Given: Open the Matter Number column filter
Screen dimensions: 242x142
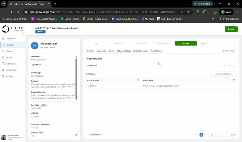Looking at the screenshot, I should click(138, 80).
